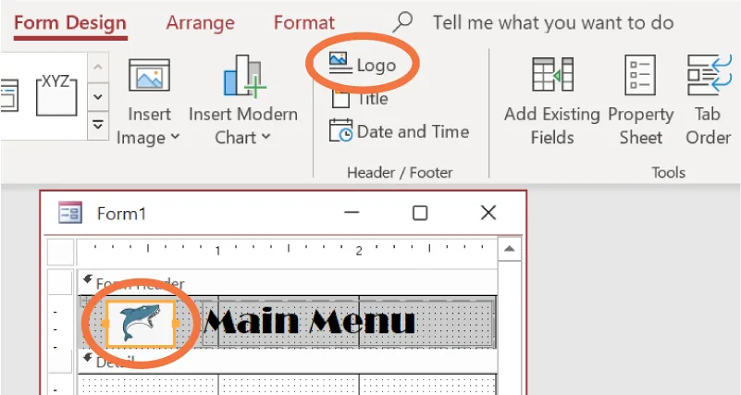Open the Form Design tab
This screenshot has width=741, height=395.
pyautogui.click(x=70, y=22)
